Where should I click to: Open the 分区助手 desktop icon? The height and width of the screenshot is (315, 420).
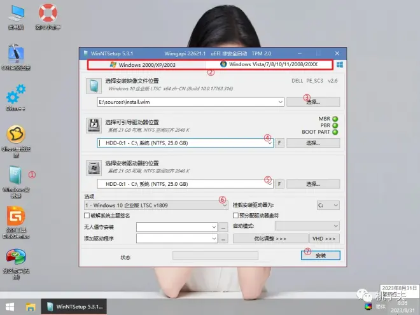[x=16, y=264]
